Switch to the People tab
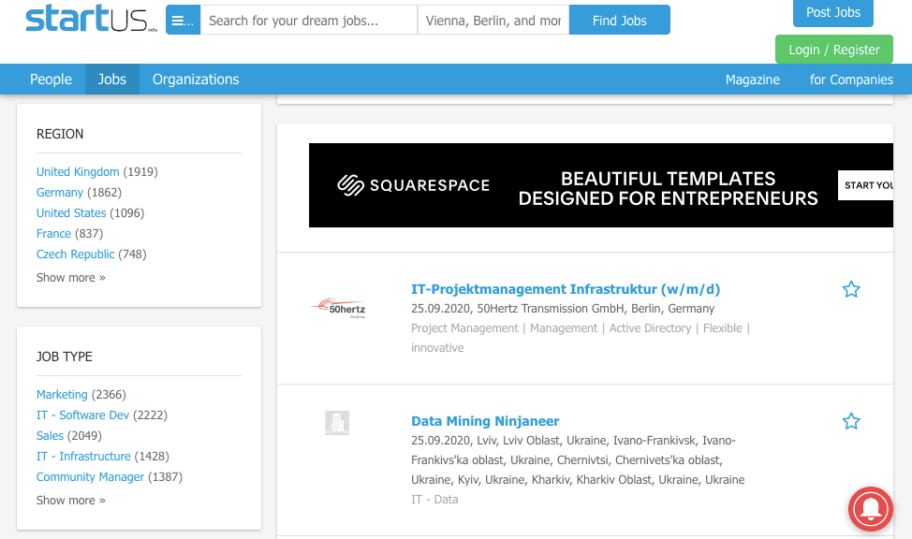The height and width of the screenshot is (539, 912). [x=51, y=80]
